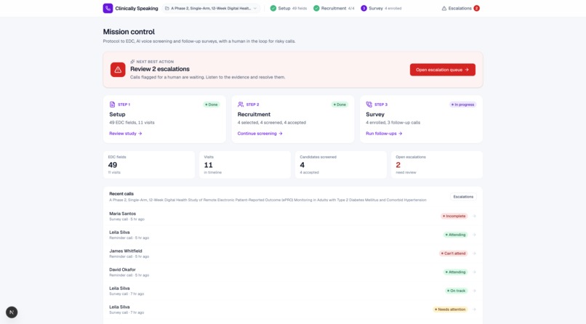
Task: Click the Needs attention status badge
Action: tap(450, 309)
